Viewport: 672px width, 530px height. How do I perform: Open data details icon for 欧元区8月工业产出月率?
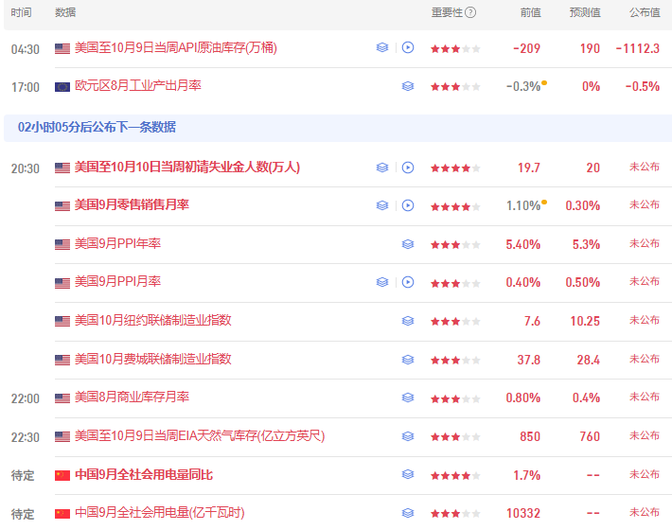[x=408, y=86]
